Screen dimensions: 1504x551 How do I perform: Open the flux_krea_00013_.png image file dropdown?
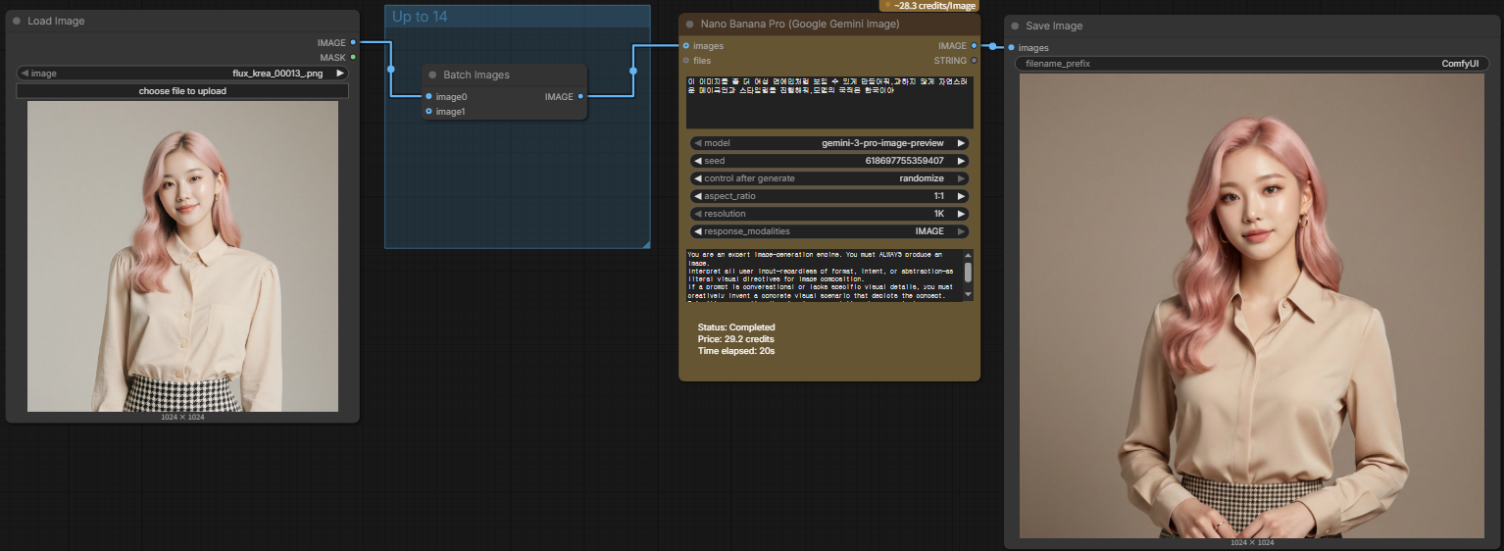click(x=182, y=73)
